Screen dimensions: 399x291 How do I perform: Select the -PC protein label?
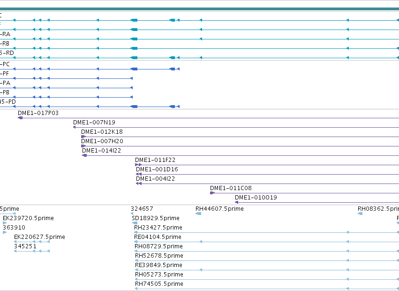coord(5,64)
